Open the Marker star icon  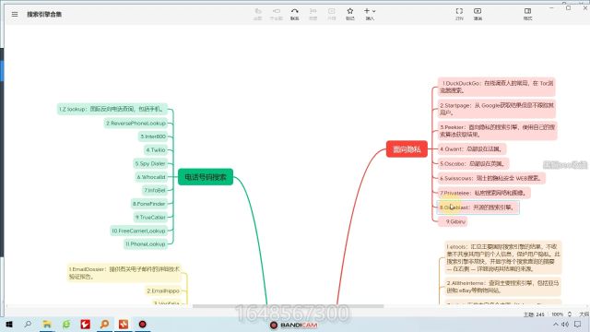[350, 14]
